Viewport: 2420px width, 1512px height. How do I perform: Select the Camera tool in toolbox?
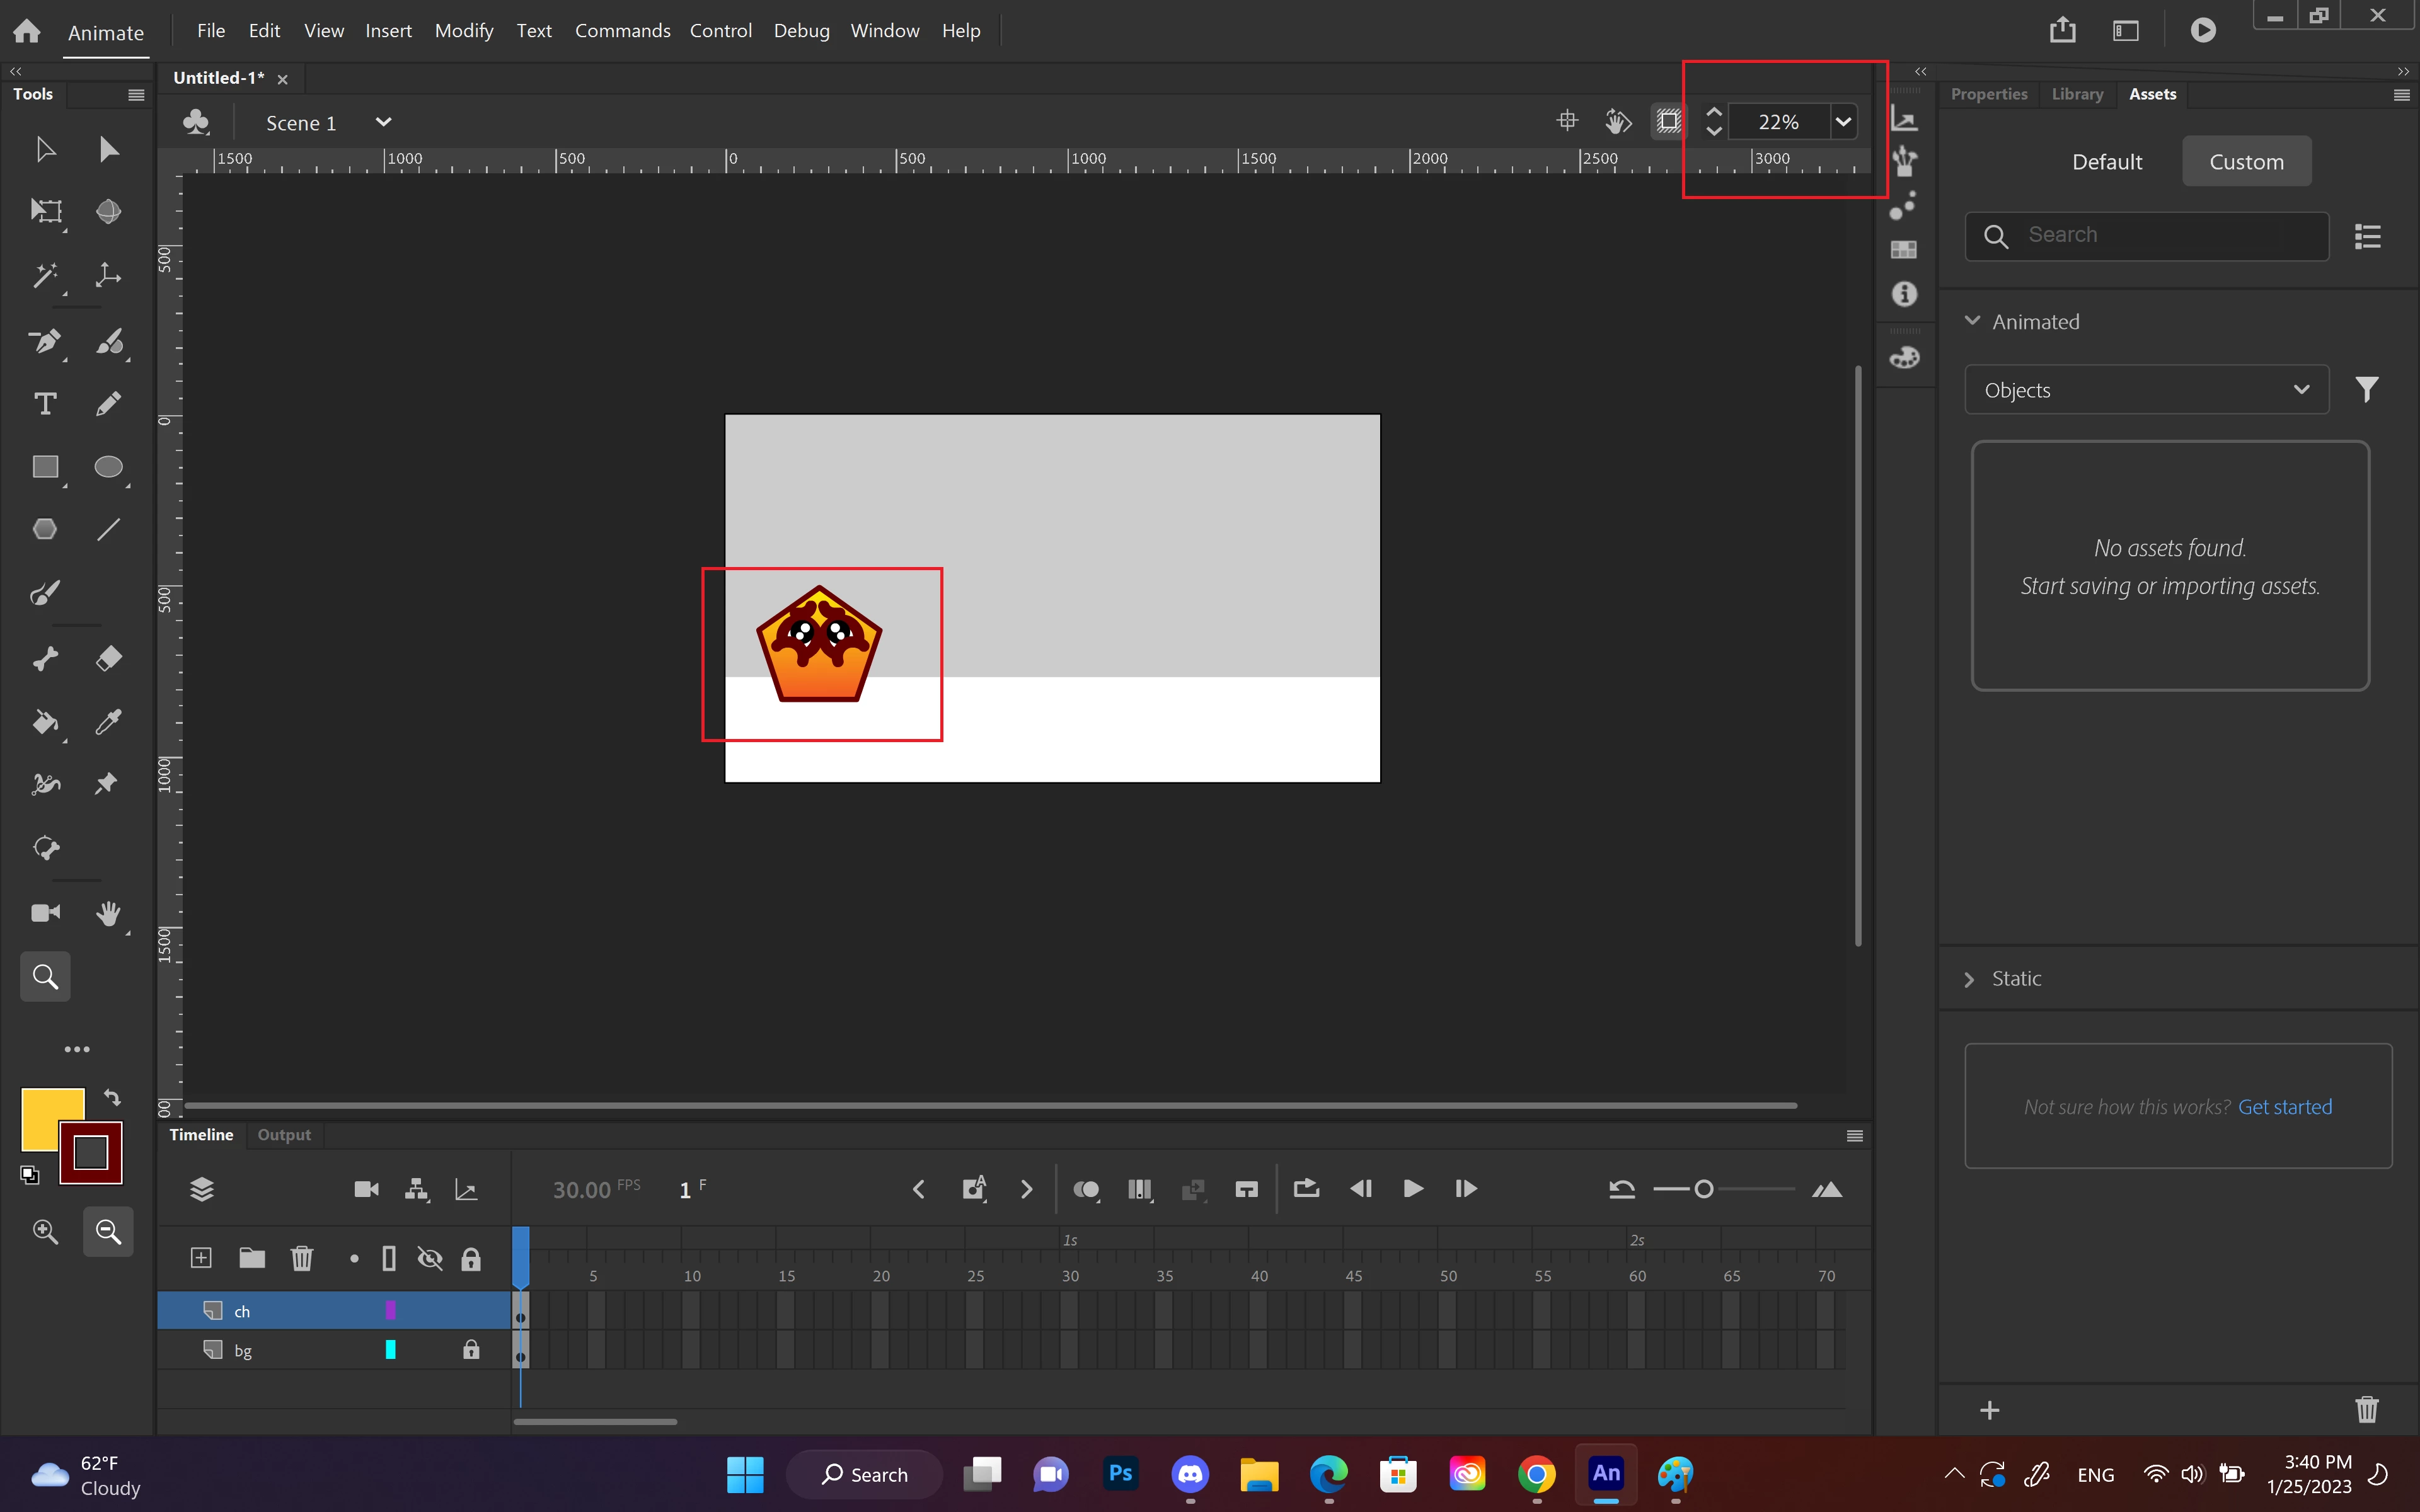(45, 913)
